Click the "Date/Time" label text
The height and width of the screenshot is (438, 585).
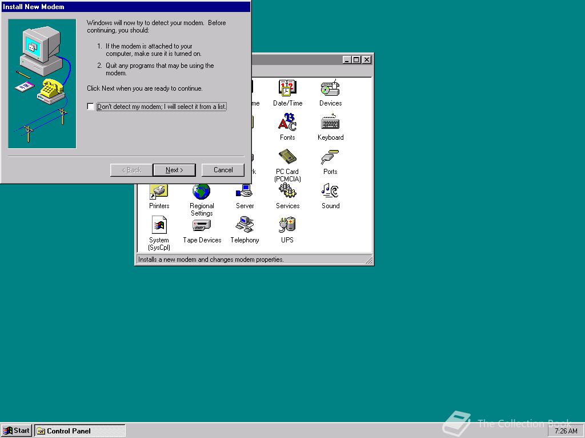pyautogui.click(x=288, y=103)
